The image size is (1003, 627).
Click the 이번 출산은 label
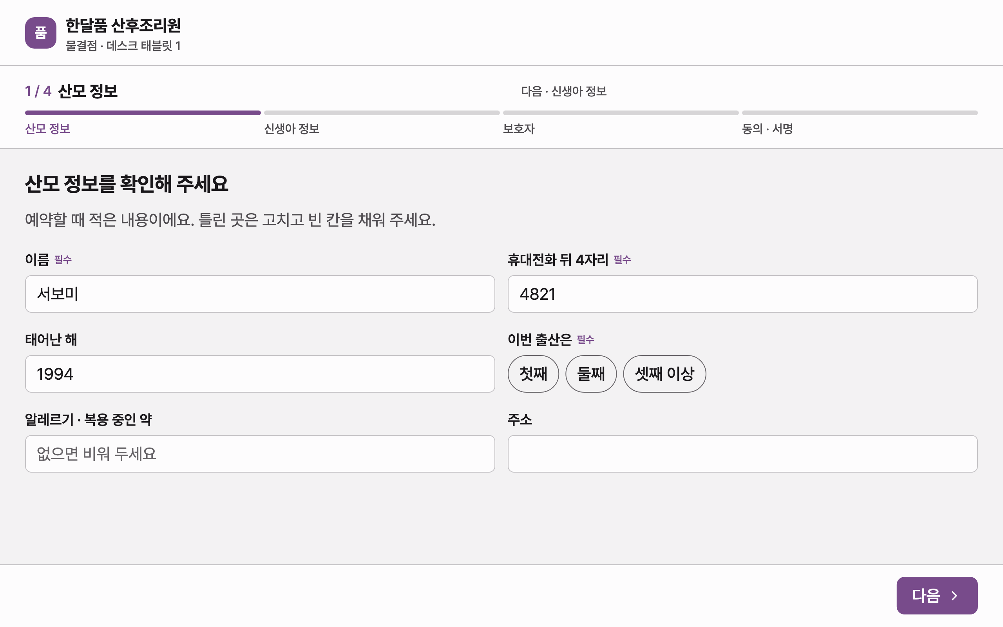tap(540, 340)
